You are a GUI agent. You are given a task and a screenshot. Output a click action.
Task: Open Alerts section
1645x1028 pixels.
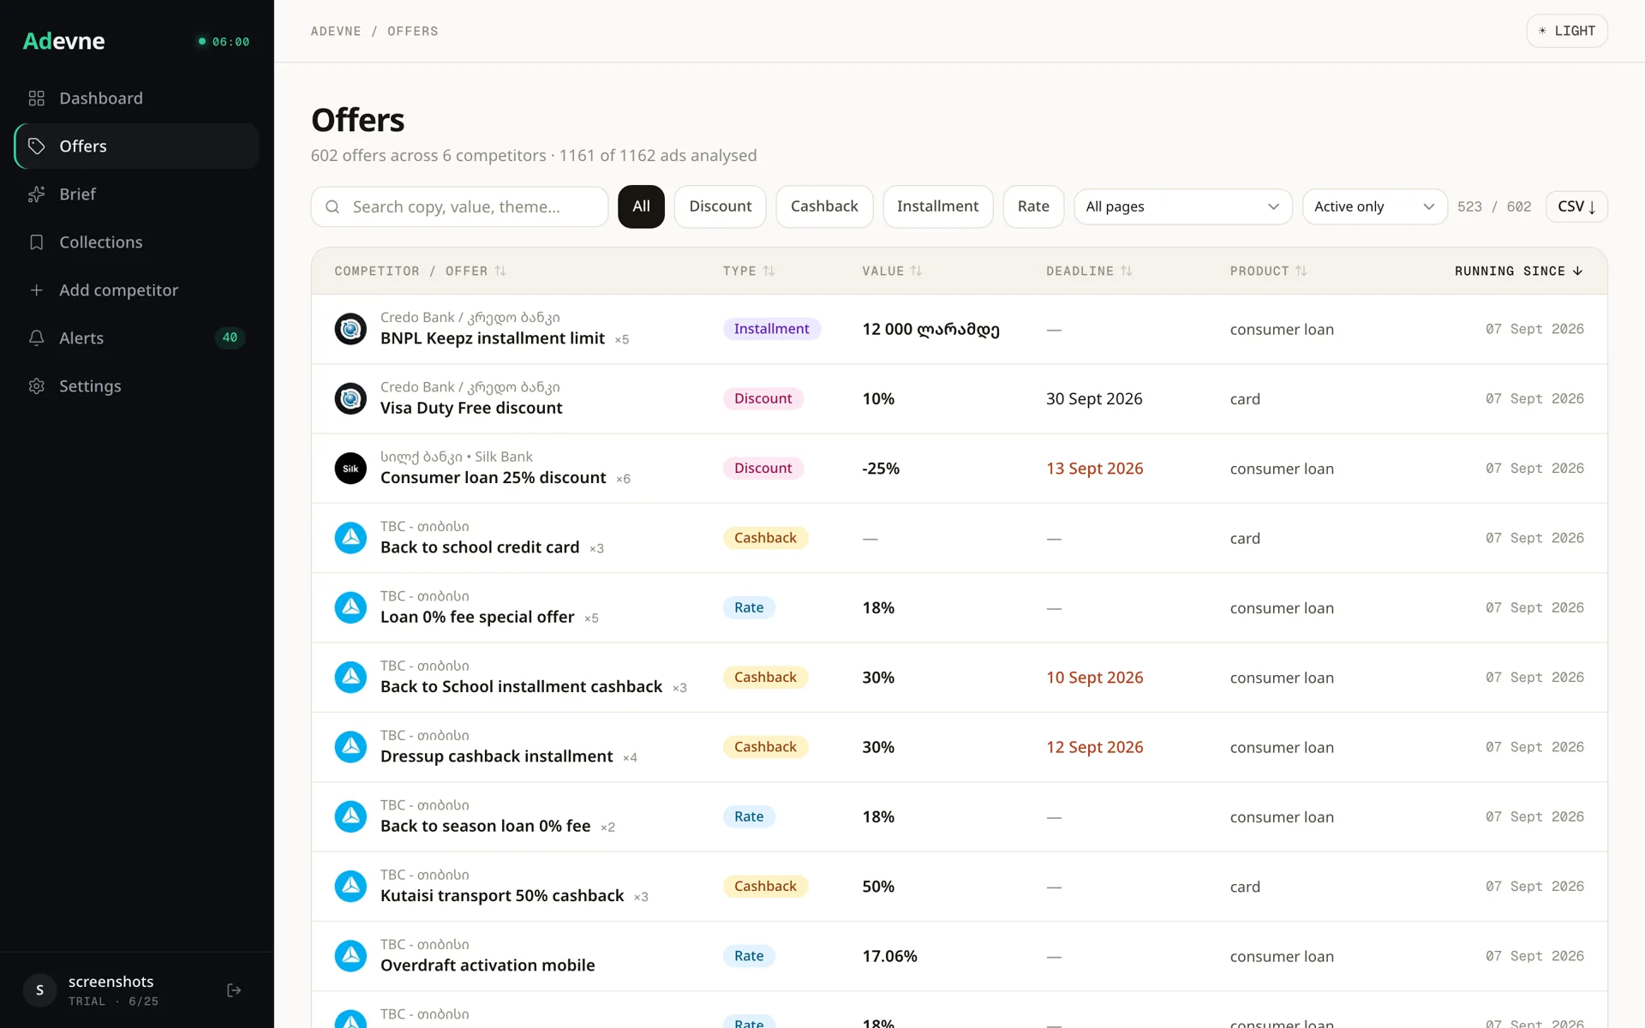tap(137, 338)
